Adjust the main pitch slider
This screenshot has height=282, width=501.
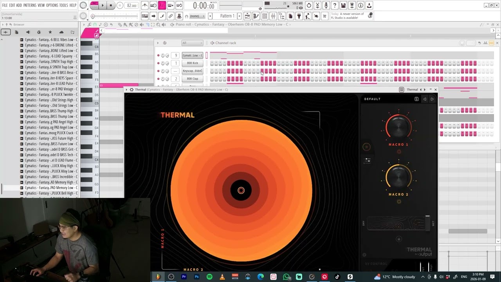(114, 16)
